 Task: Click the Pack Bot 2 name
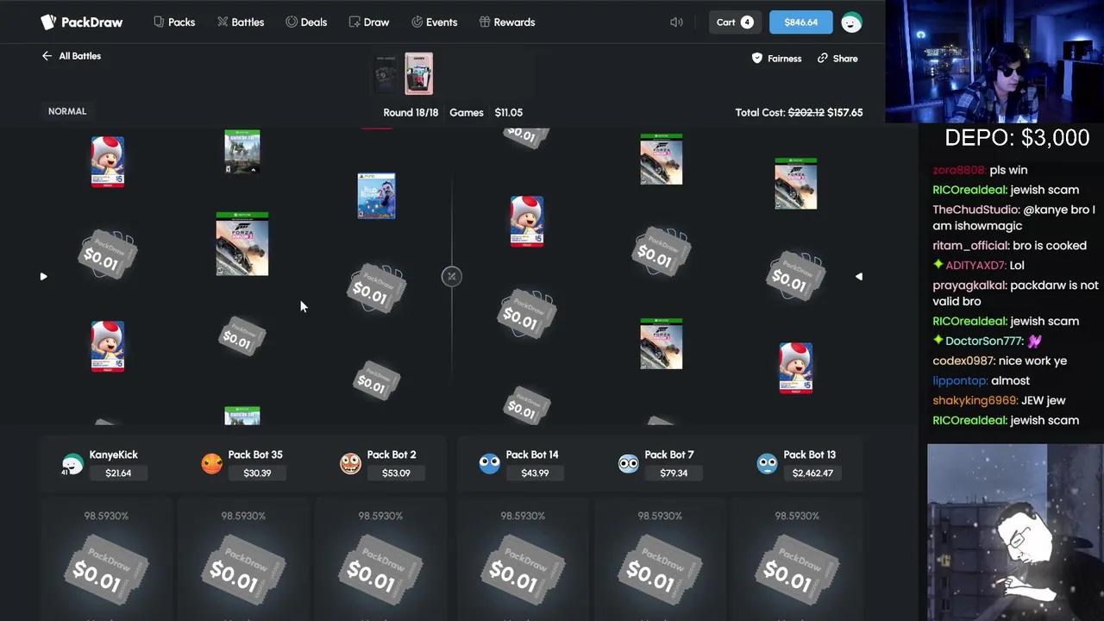pos(392,455)
